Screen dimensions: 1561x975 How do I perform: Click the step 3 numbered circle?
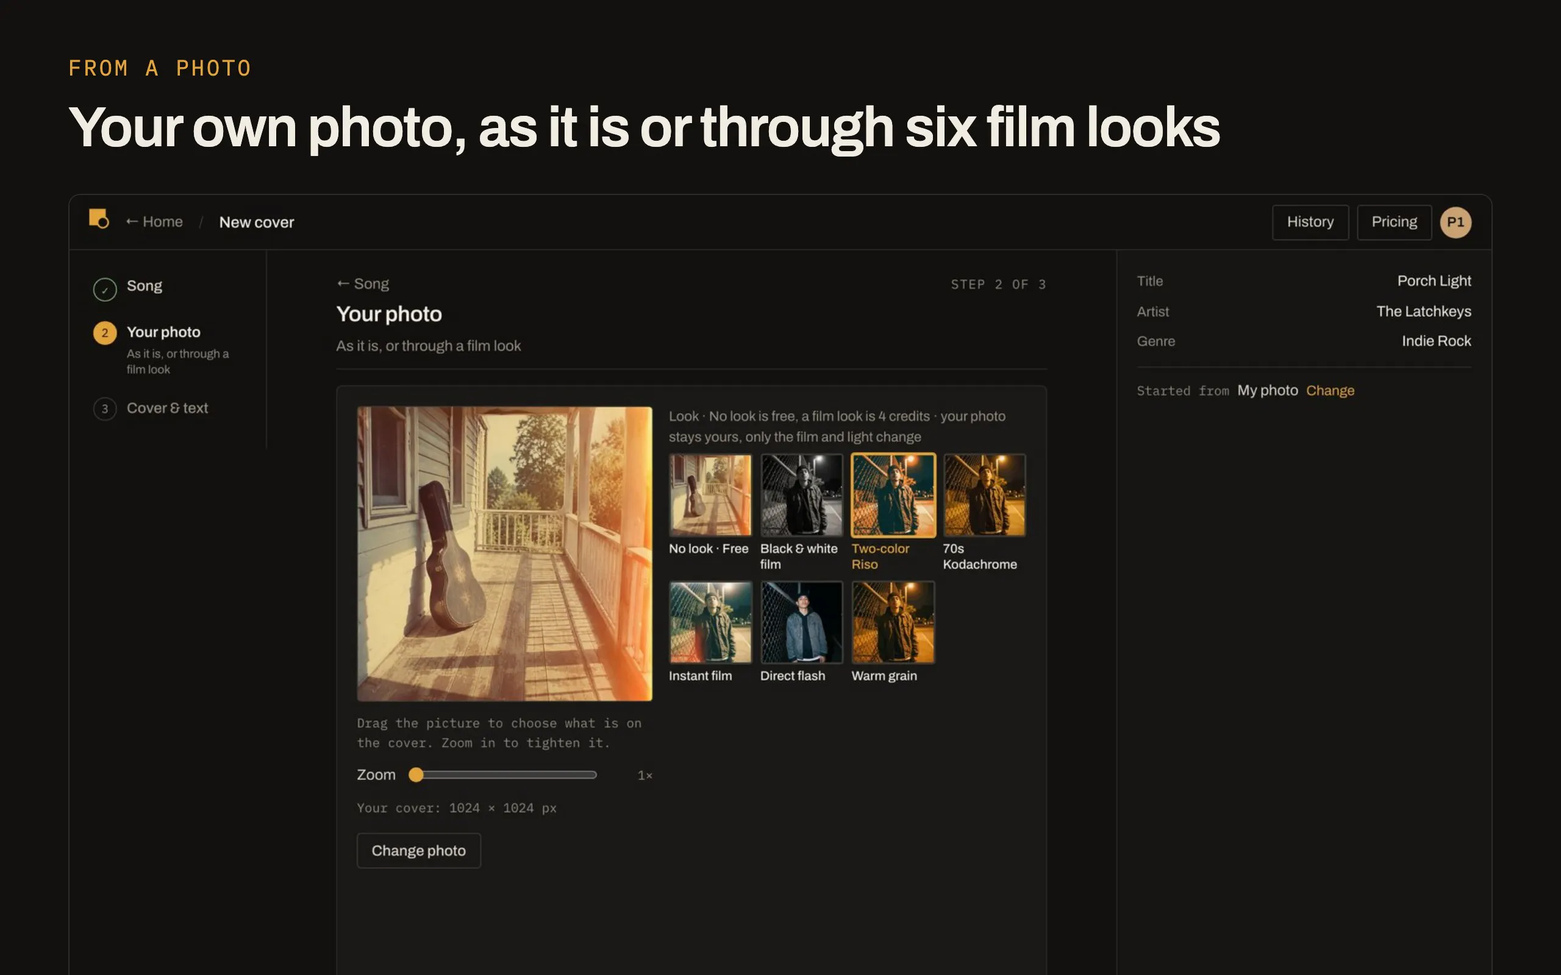105,409
